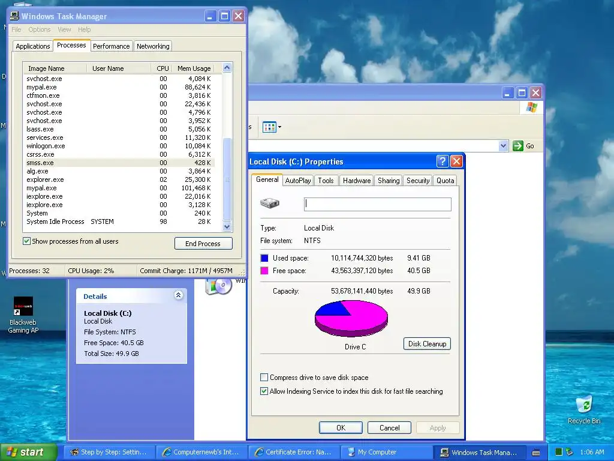Select the explorer.exe process row

[119, 179]
